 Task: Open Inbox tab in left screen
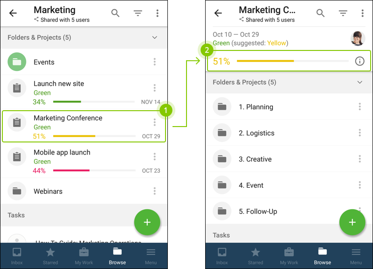pyautogui.click(x=17, y=256)
